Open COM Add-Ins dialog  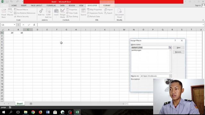48,13
